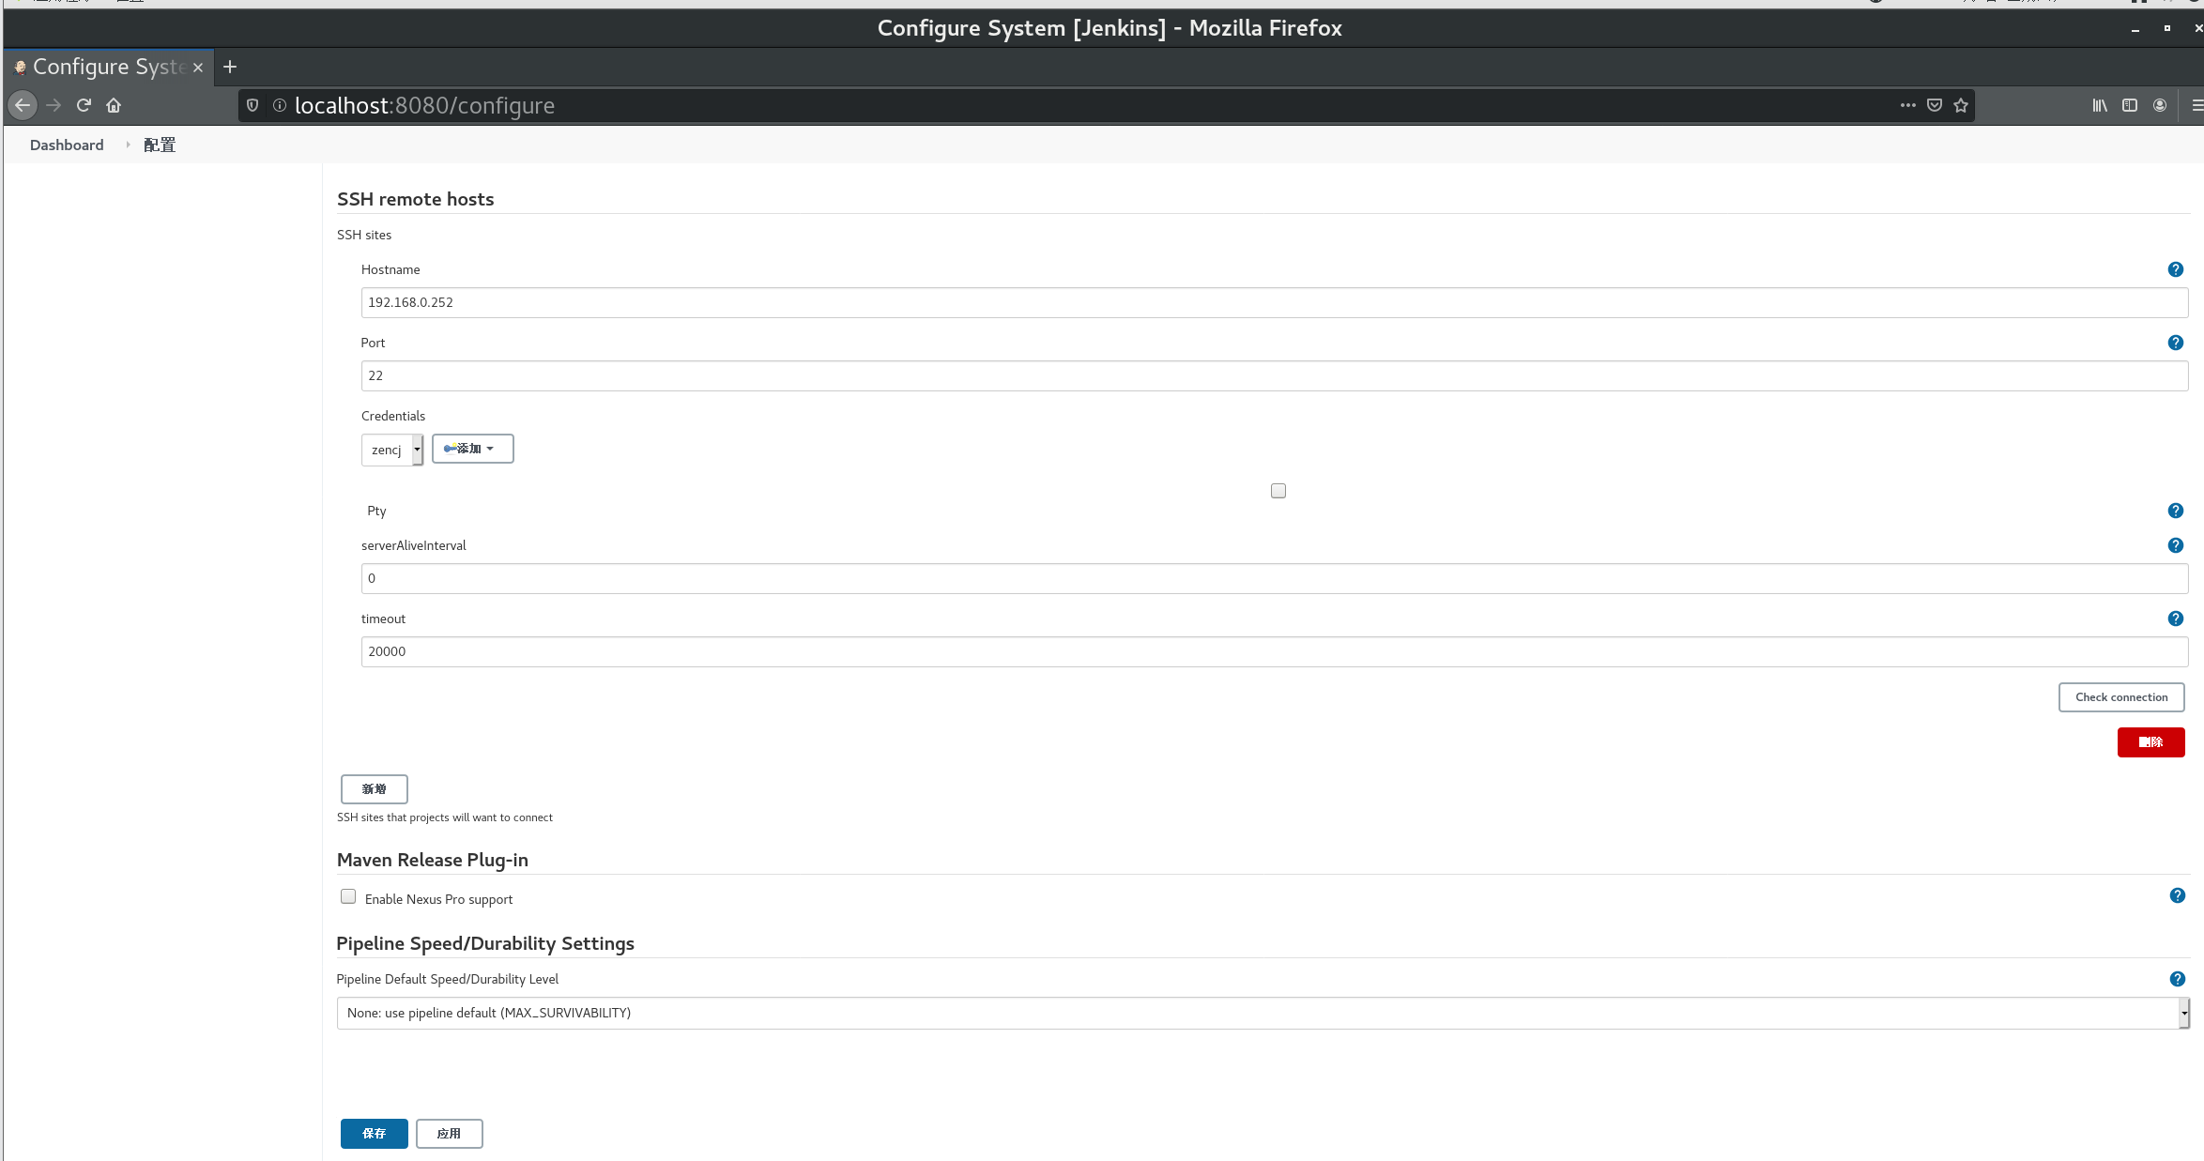Open the Pipeline Default Speed/Durability Level dropdown
This screenshot has height=1161, width=2204.
point(1263,1013)
